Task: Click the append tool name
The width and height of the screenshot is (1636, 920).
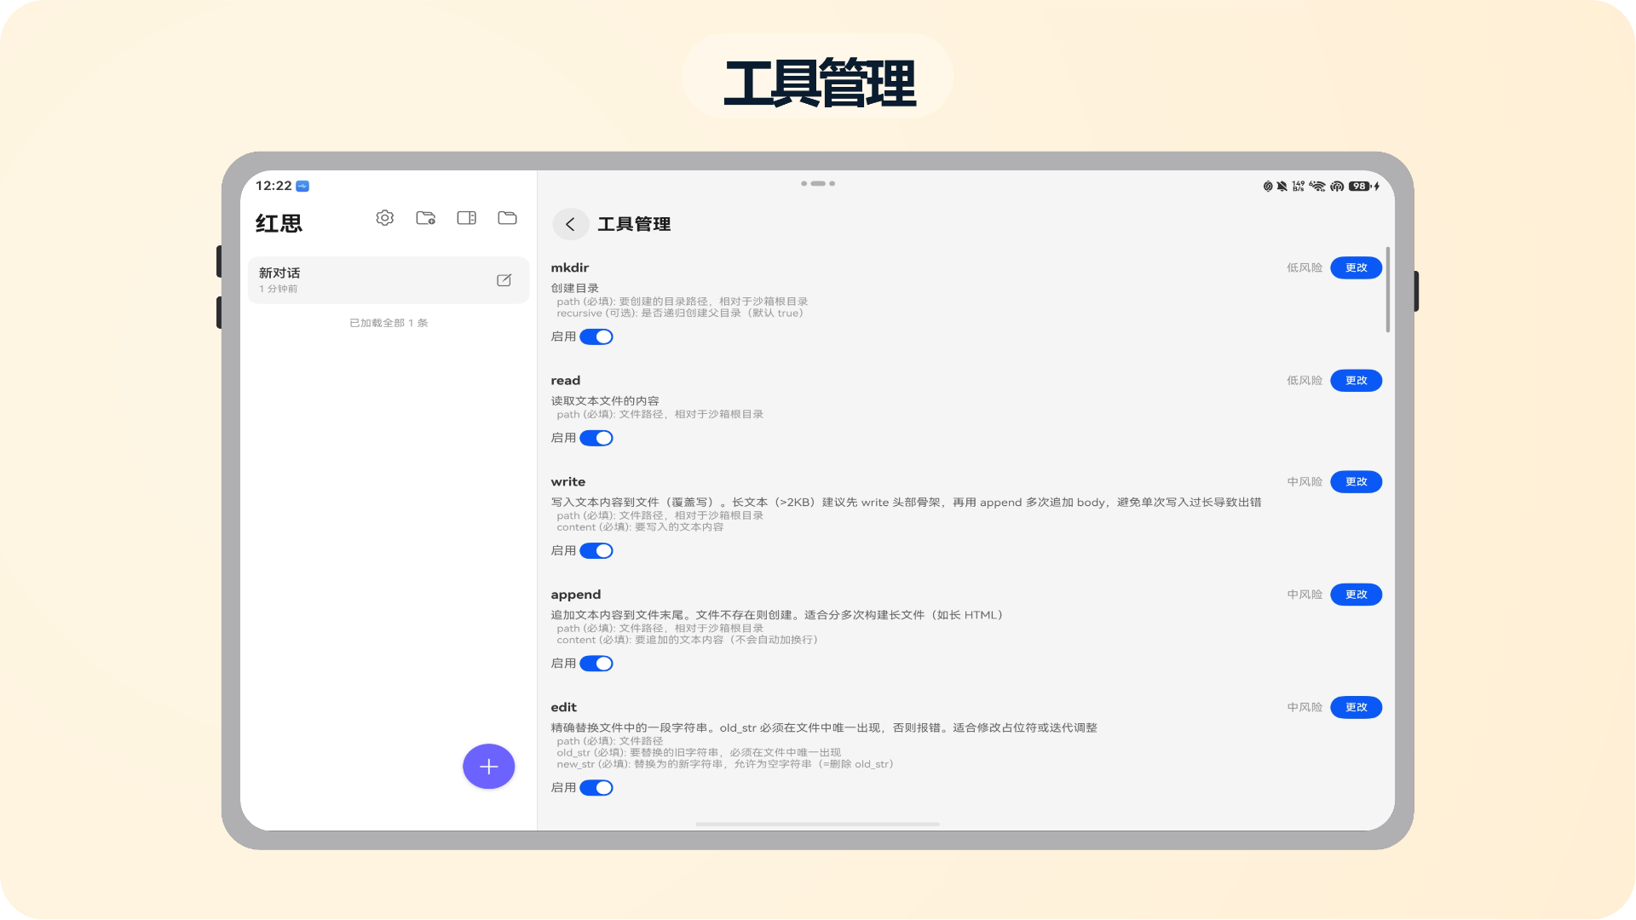Action: point(576,595)
